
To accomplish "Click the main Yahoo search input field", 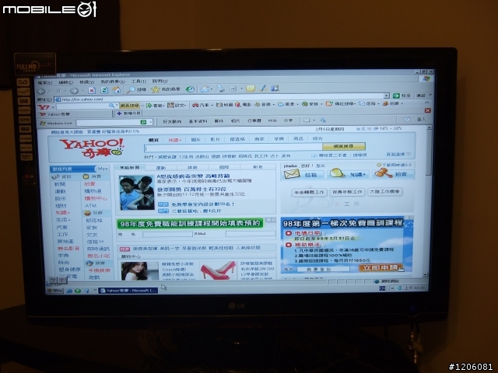I will point(233,148).
